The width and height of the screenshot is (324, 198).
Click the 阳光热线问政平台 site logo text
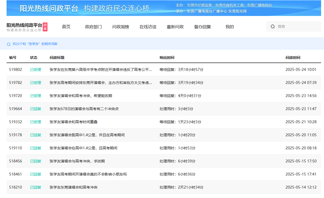[x=24, y=25]
